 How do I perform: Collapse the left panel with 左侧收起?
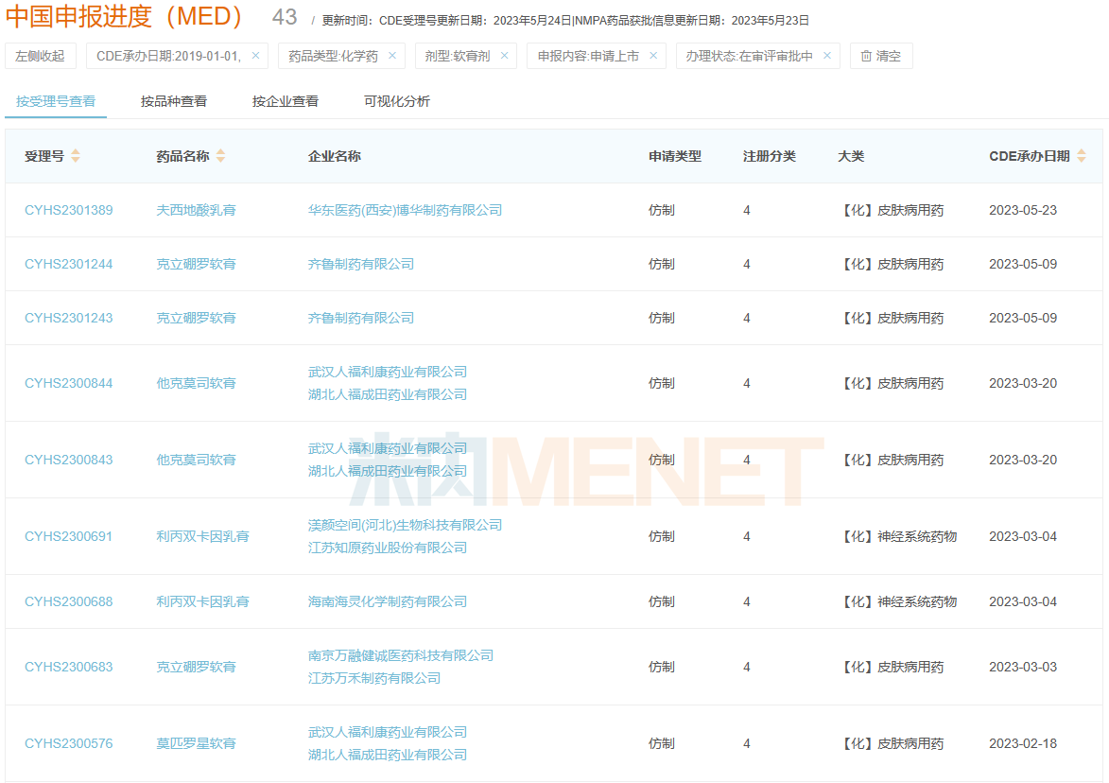click(x=40, y=56)
